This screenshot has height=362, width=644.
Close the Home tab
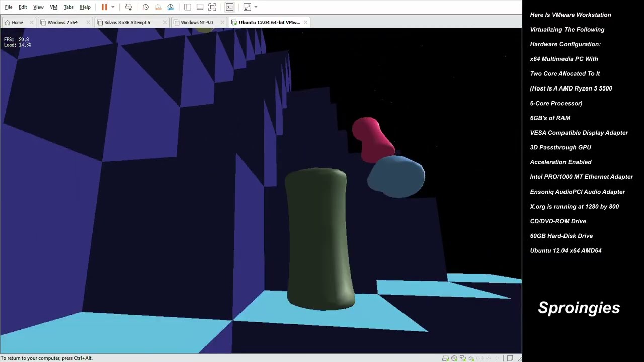click(x=31, y=22)
